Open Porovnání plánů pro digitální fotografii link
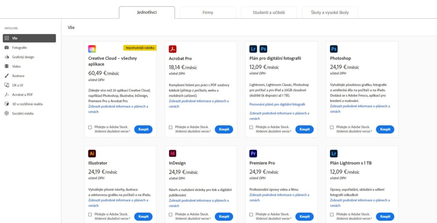The height and width of the screenshot is (223, 437). click(277, 104)
